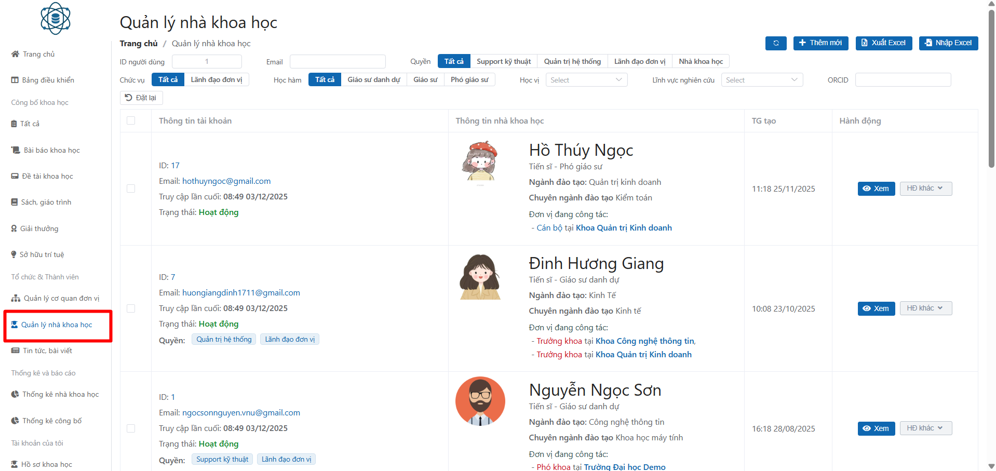
Task: Click the refresh icon button
Action: (775, 43)
